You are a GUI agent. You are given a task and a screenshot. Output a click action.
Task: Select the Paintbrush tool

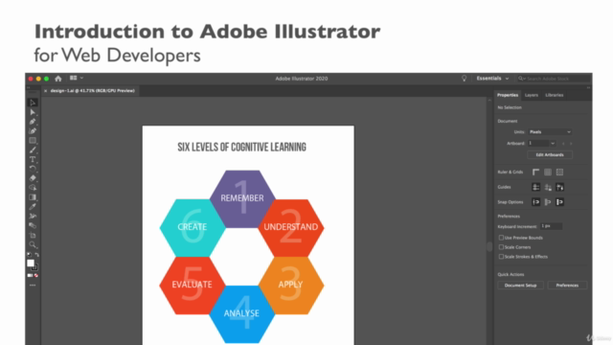[33, 149]
